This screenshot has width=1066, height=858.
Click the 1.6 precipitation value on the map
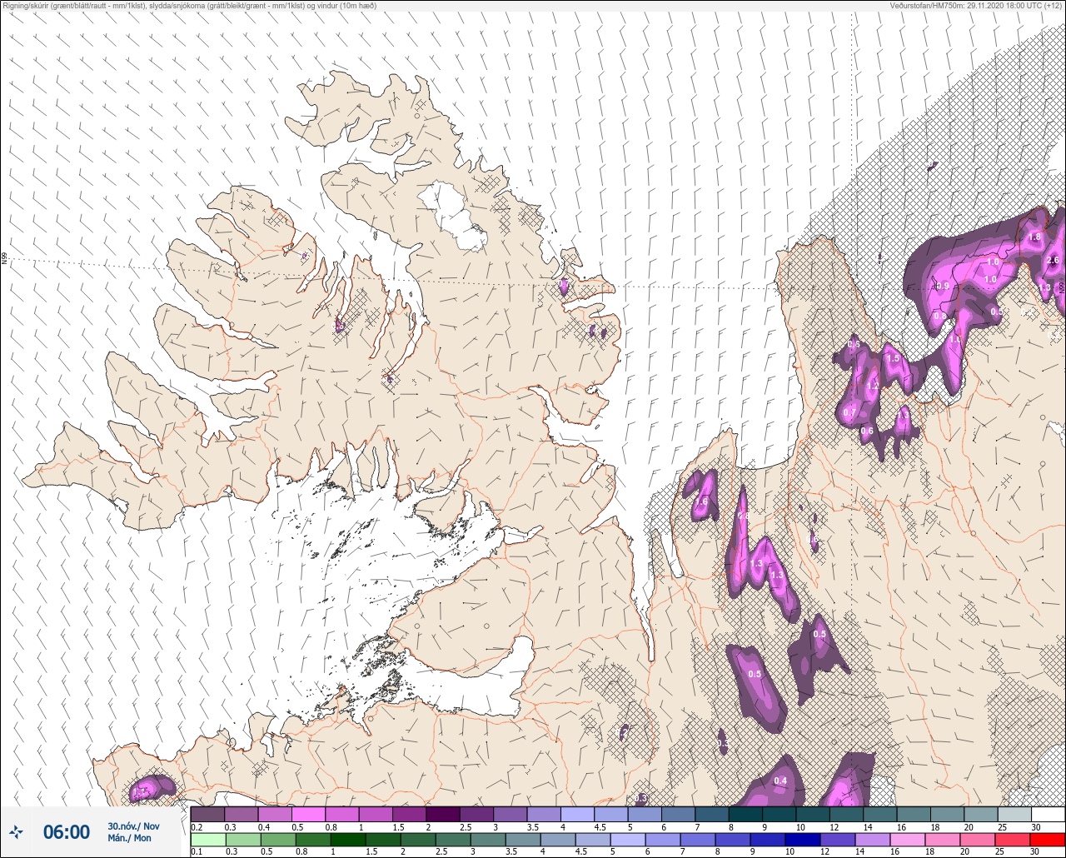pyautogui.click(x=701, y=502)
